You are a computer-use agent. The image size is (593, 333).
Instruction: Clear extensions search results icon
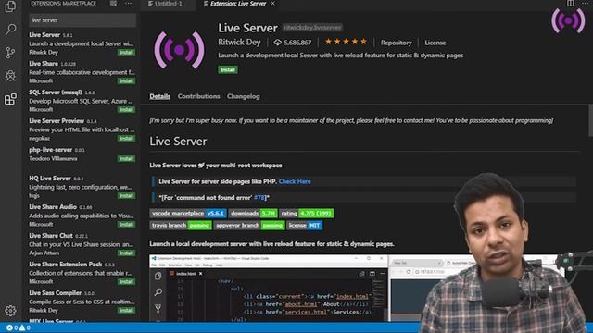pyautogui.click(x=113, y=4)
